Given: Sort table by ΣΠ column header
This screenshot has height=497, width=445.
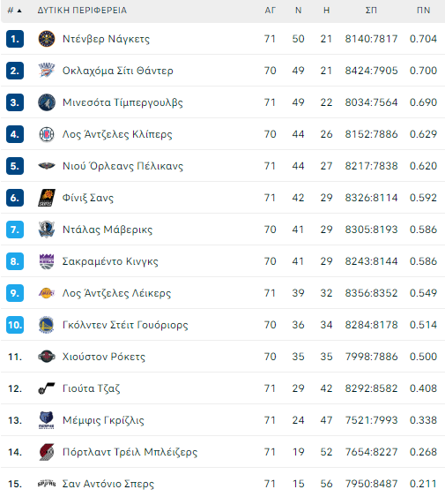Looking at the screenshot, I should [x=371, y=11].
